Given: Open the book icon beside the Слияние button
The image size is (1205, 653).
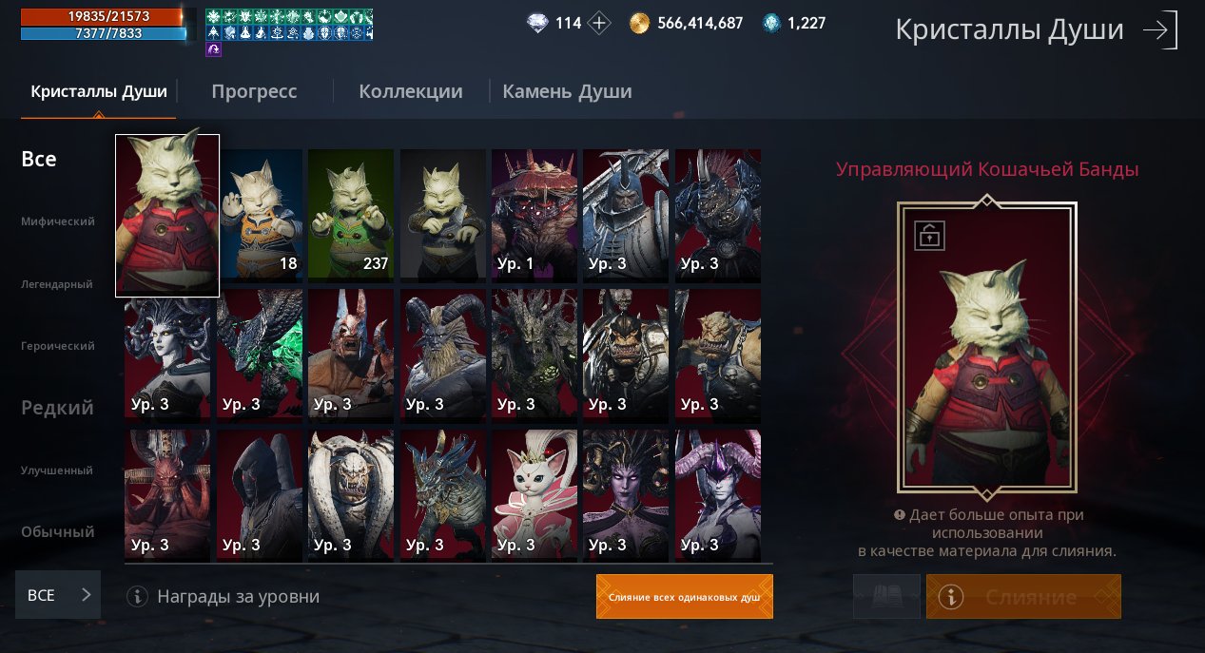Looking at the screenshot, I should click(886, 597).
